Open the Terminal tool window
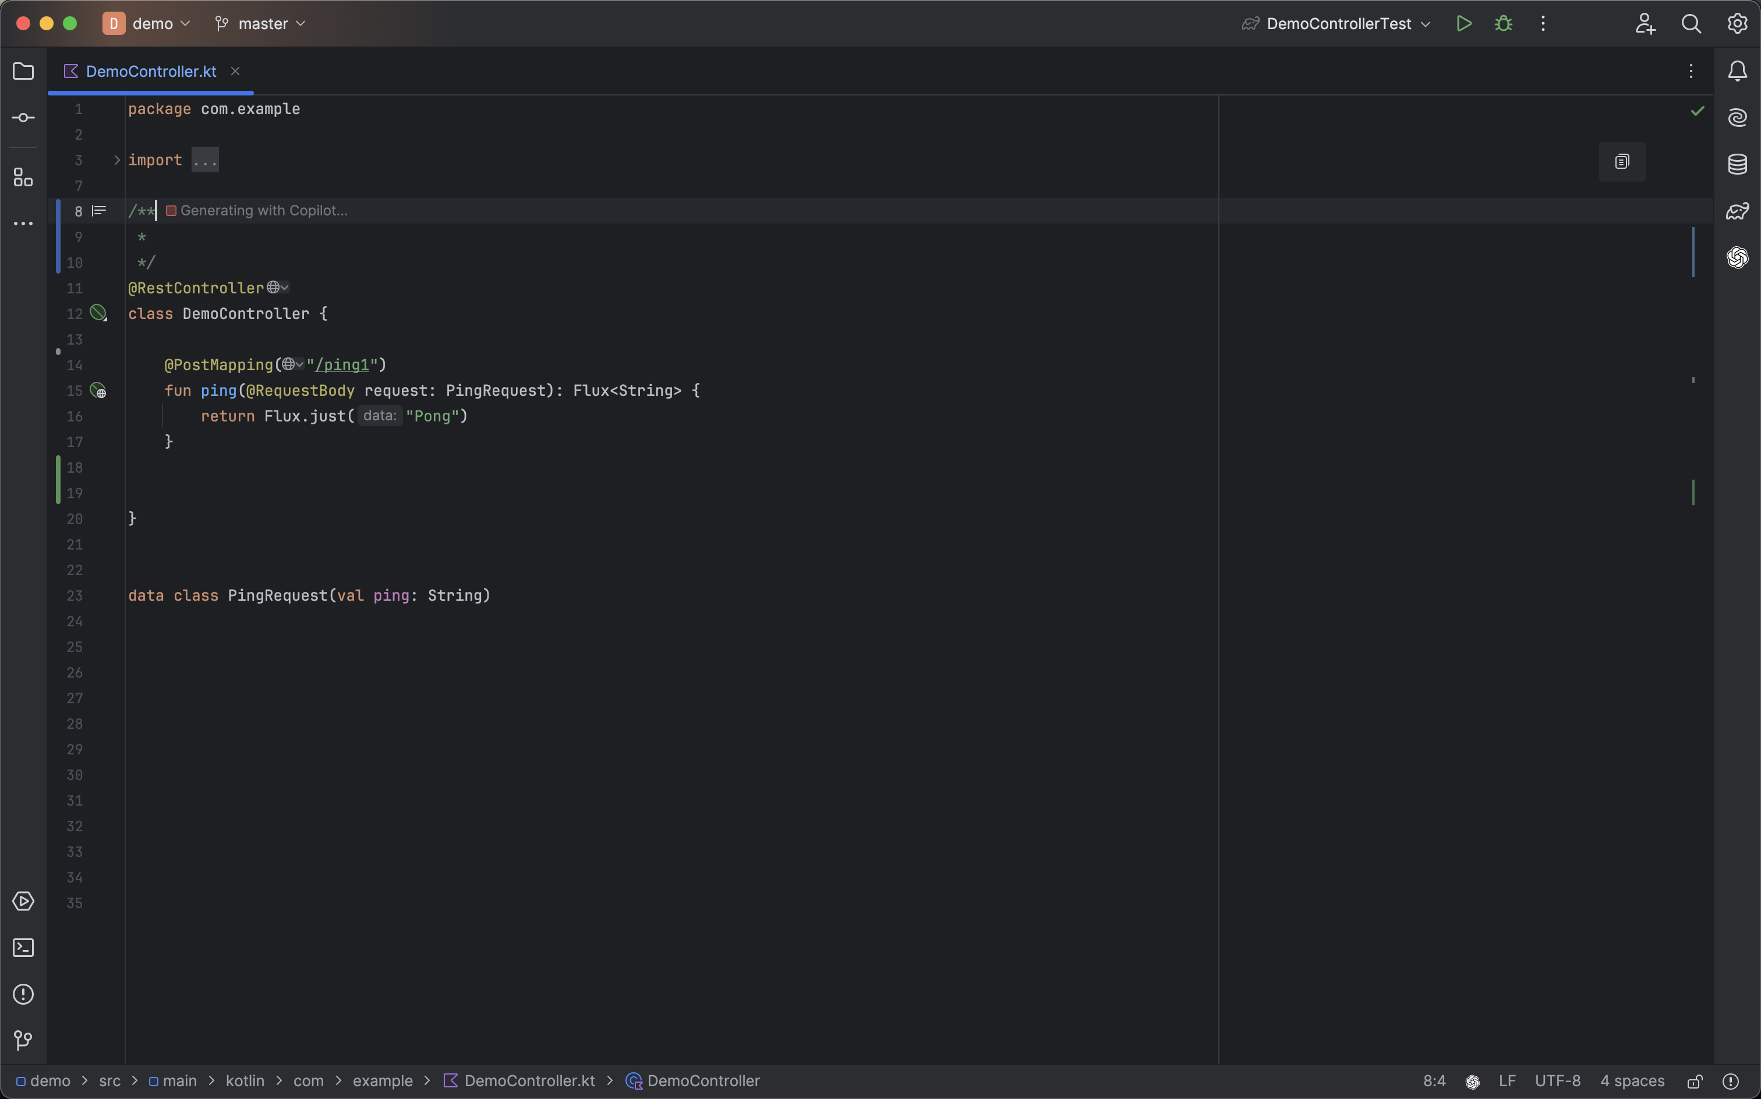The width and height of the screenshot is (1761, 1099). (23, 948)
